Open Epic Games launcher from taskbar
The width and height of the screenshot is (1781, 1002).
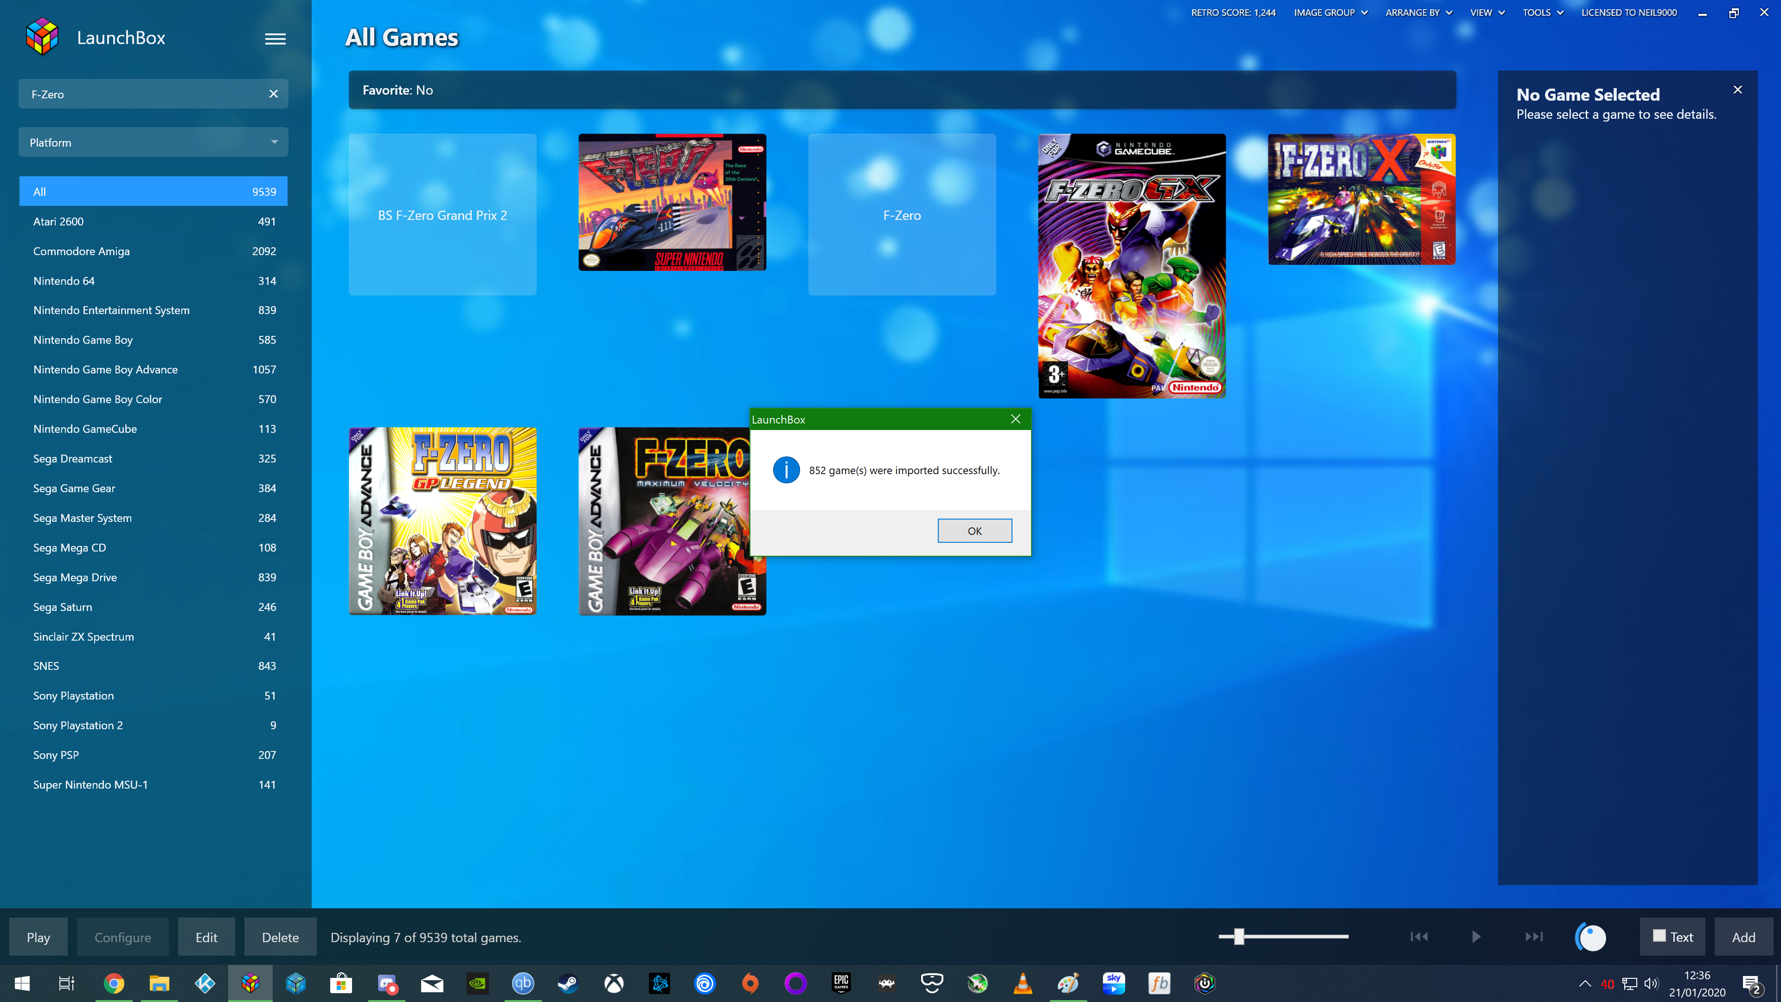(x=841, y=983)
